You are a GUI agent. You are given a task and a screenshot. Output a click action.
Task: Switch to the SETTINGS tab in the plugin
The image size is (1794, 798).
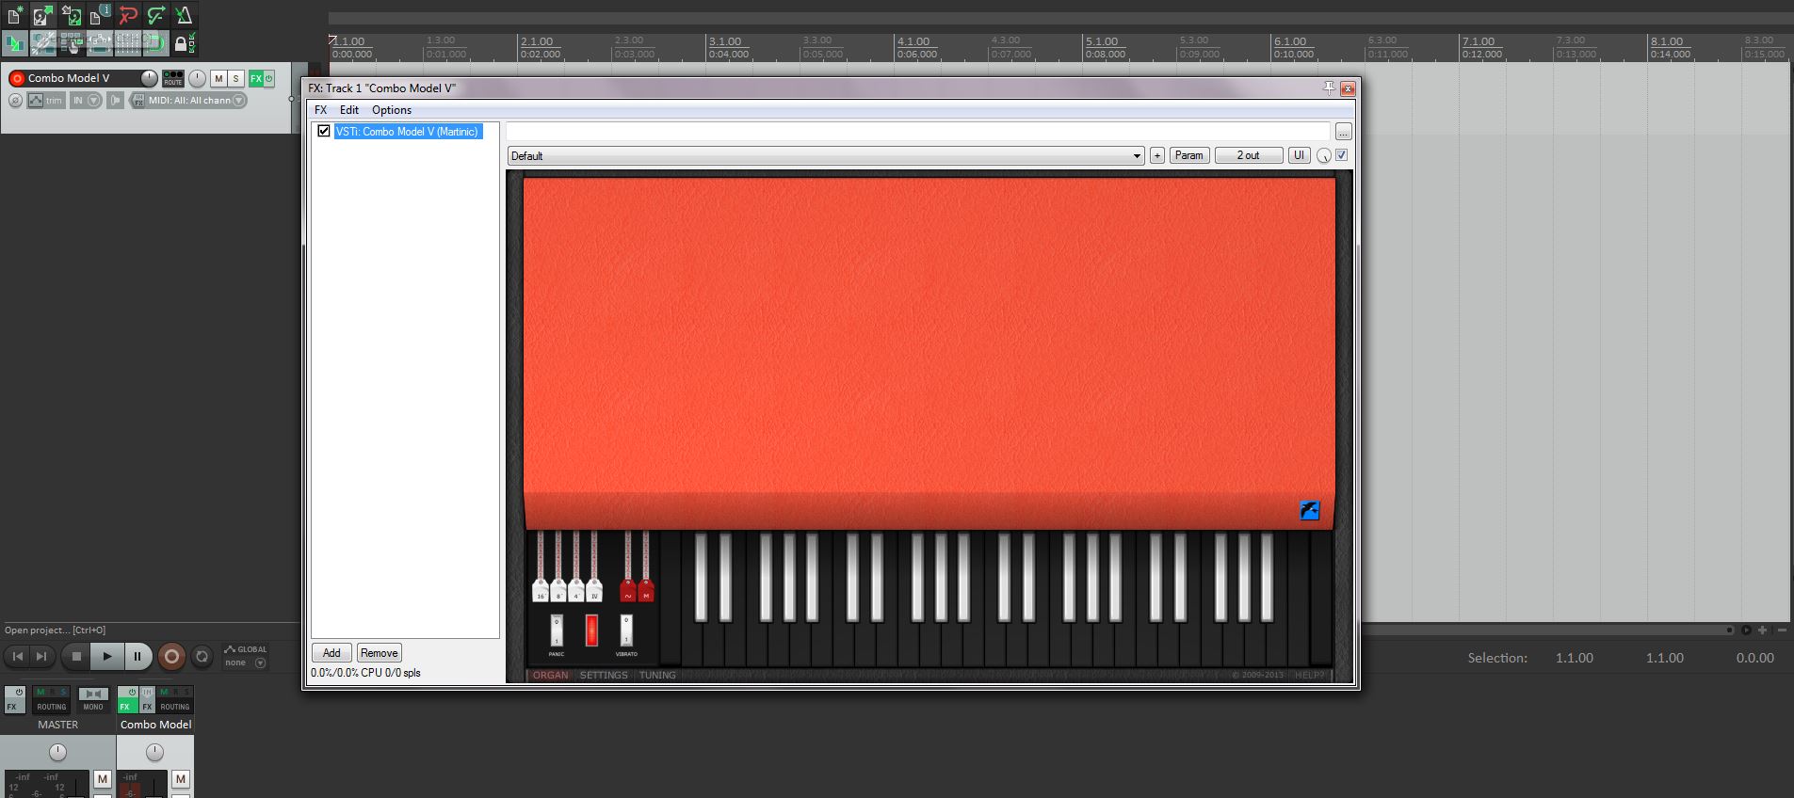click(604, 675)
